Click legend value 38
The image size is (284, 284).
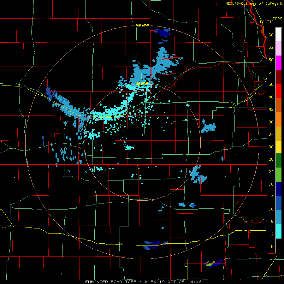pos(271,122)
